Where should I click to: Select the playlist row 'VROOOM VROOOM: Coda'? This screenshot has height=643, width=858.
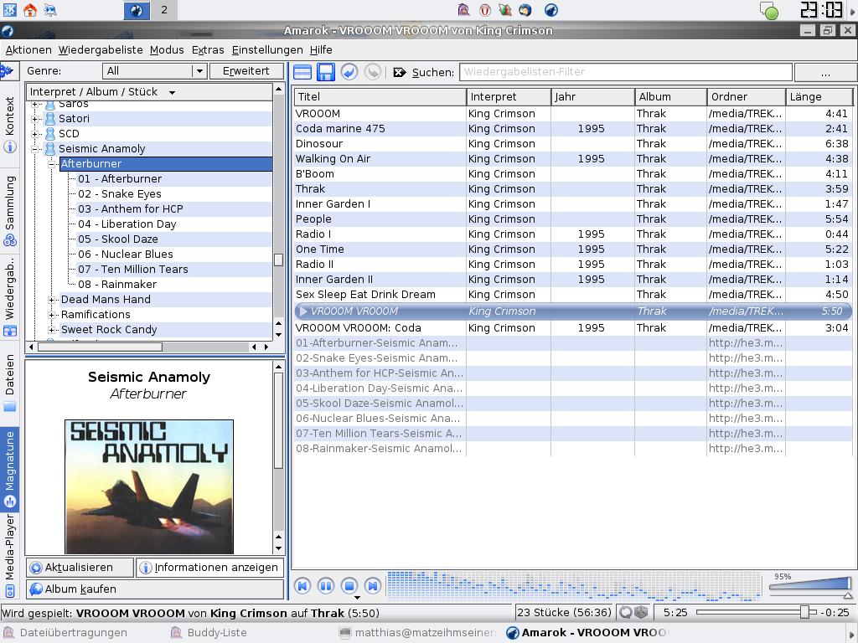pyautogui.click(x=571, y=328)
